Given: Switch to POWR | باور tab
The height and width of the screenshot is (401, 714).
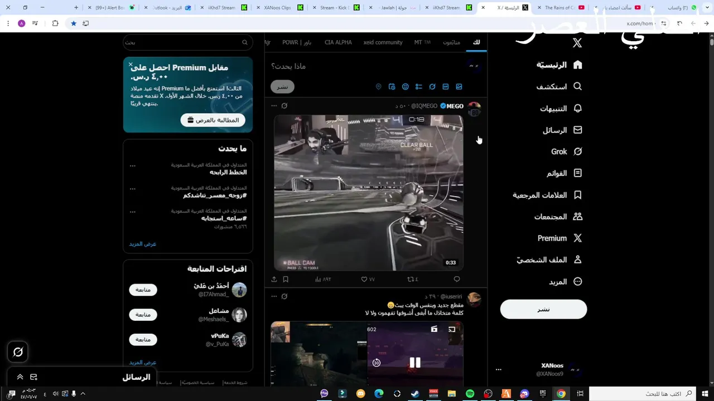Looking at the screenshot, I should (x=297, y=42).
